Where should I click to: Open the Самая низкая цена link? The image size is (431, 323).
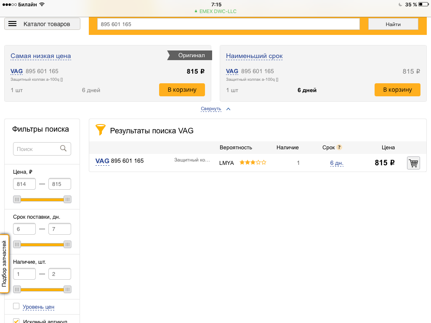pos(41,56)
